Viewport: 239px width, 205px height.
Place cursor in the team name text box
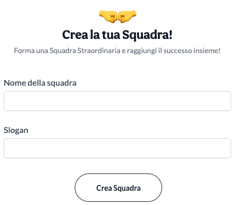tap(117, 101)
